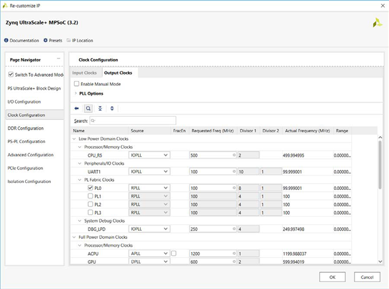Enable the PL1 clock checkbox
Image resolution: width=389 pixels, height=289 pixels.
click(92, 196)
